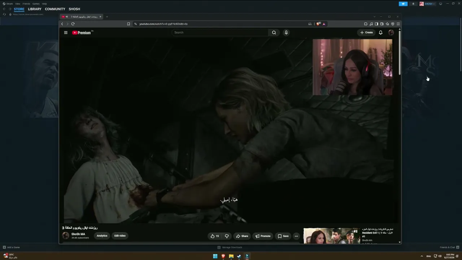This screenshot has width=462, height=260.
Task: Open the Brave Shields icon in the address bar
Action: 318,24
